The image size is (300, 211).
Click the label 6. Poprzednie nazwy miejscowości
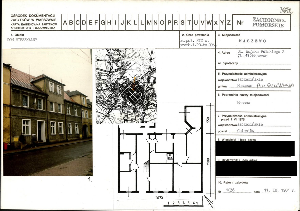(243, 95)
